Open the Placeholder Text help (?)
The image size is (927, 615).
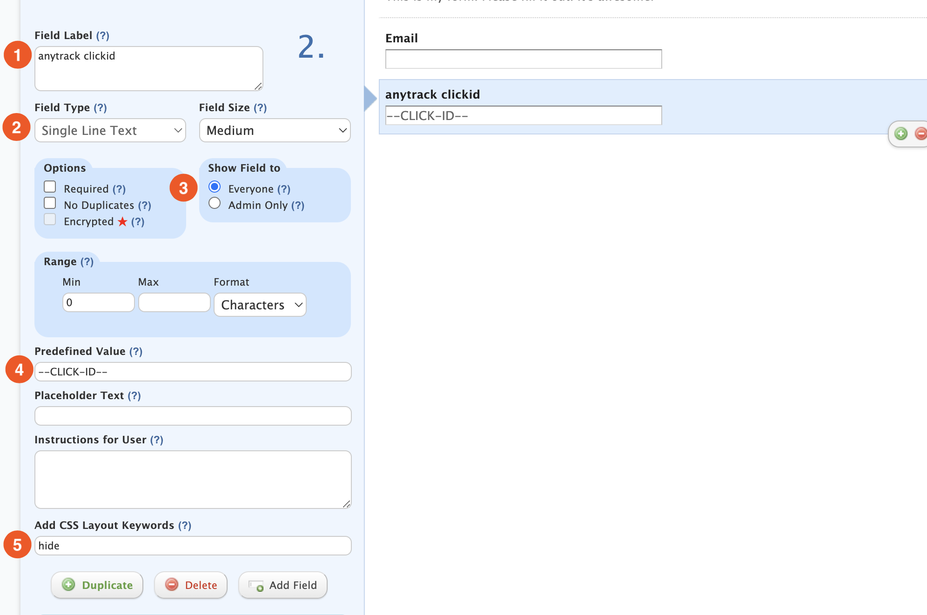[x=134, y=395]
